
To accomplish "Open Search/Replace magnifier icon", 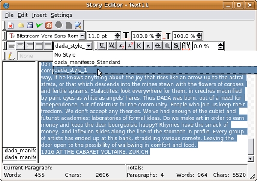I will [x=78, y=25].
